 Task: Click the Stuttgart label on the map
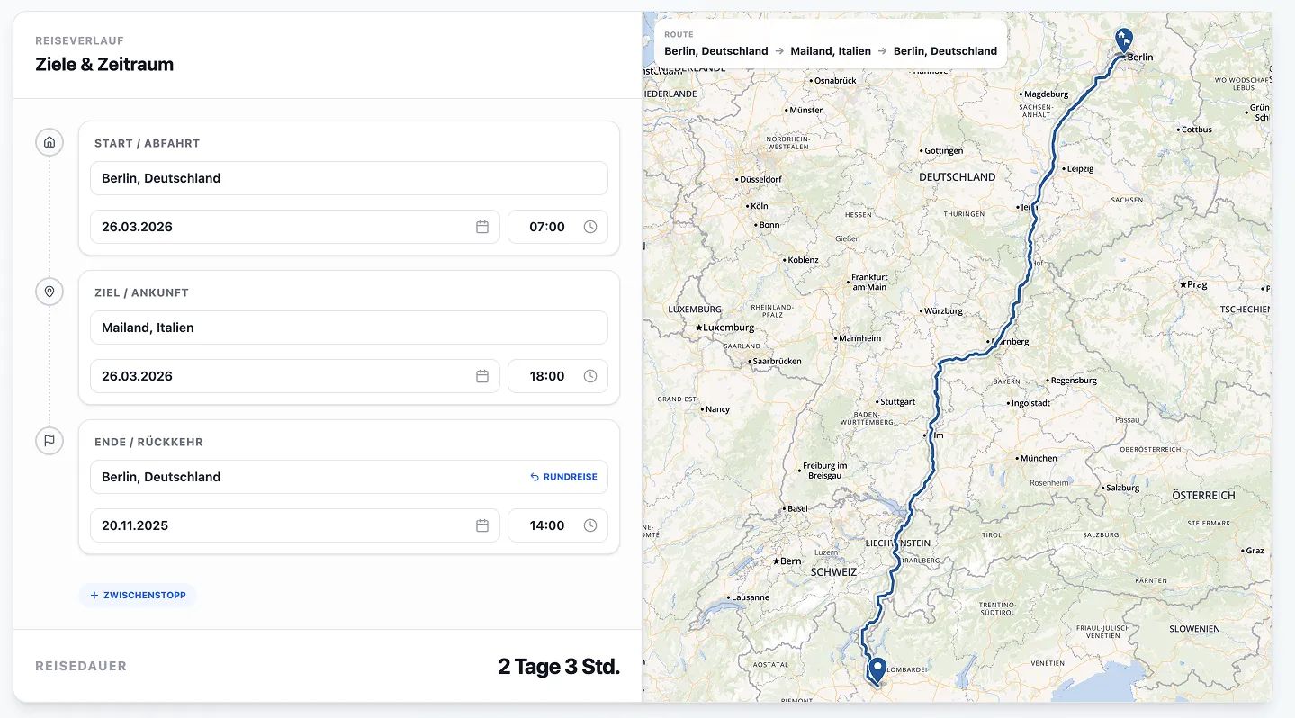click(x=896, y=401)
